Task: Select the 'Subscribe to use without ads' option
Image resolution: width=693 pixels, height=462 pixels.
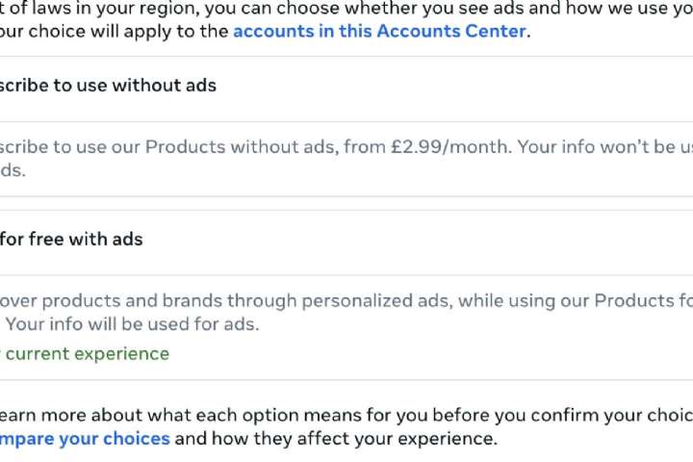Action: click(108, 86)
